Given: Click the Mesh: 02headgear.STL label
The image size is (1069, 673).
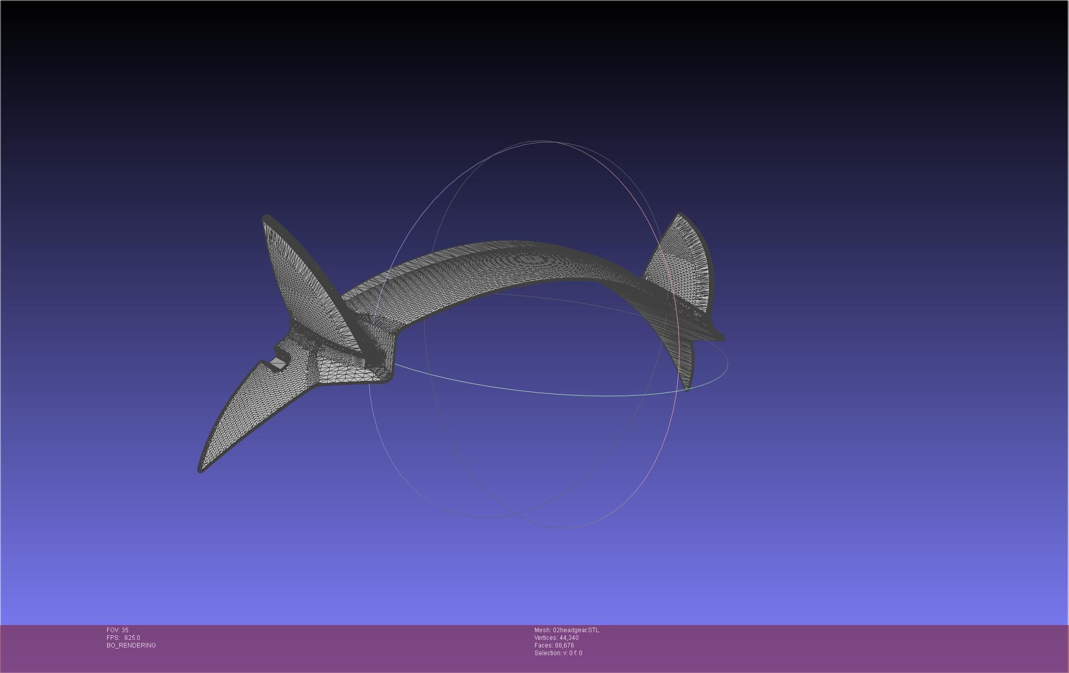Looking at the screenshot, I should [x=567, y=630].
